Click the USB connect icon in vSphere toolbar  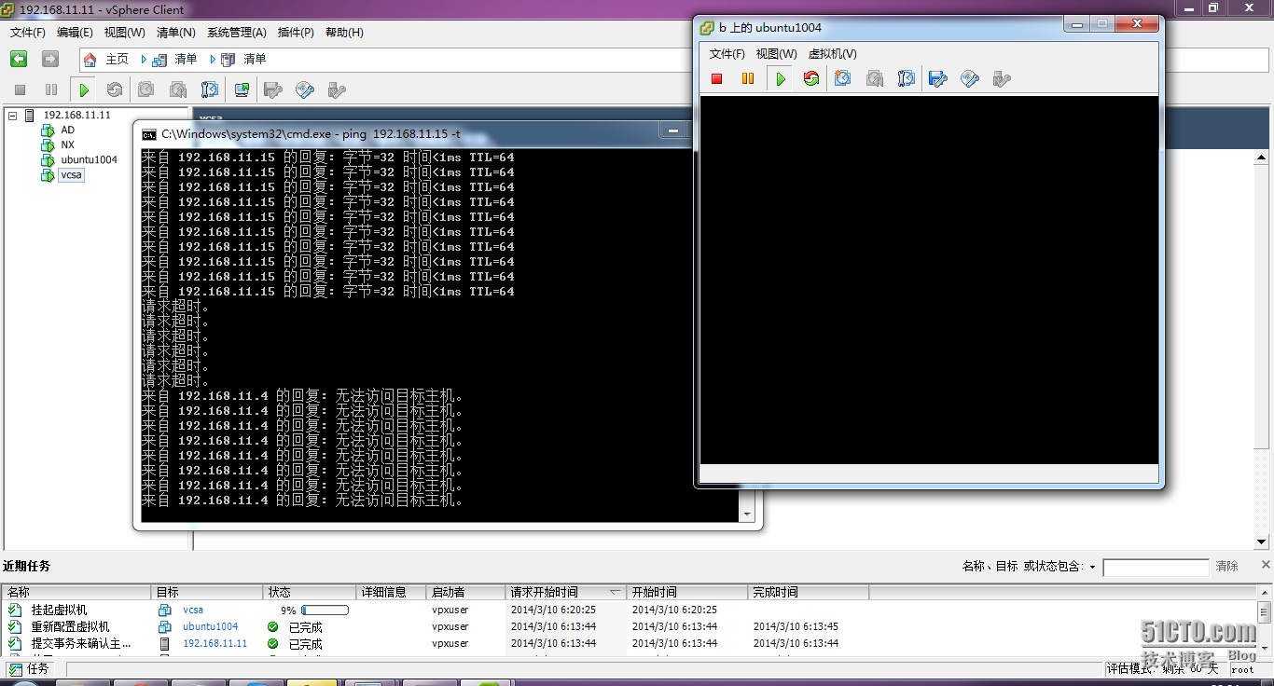337,89
